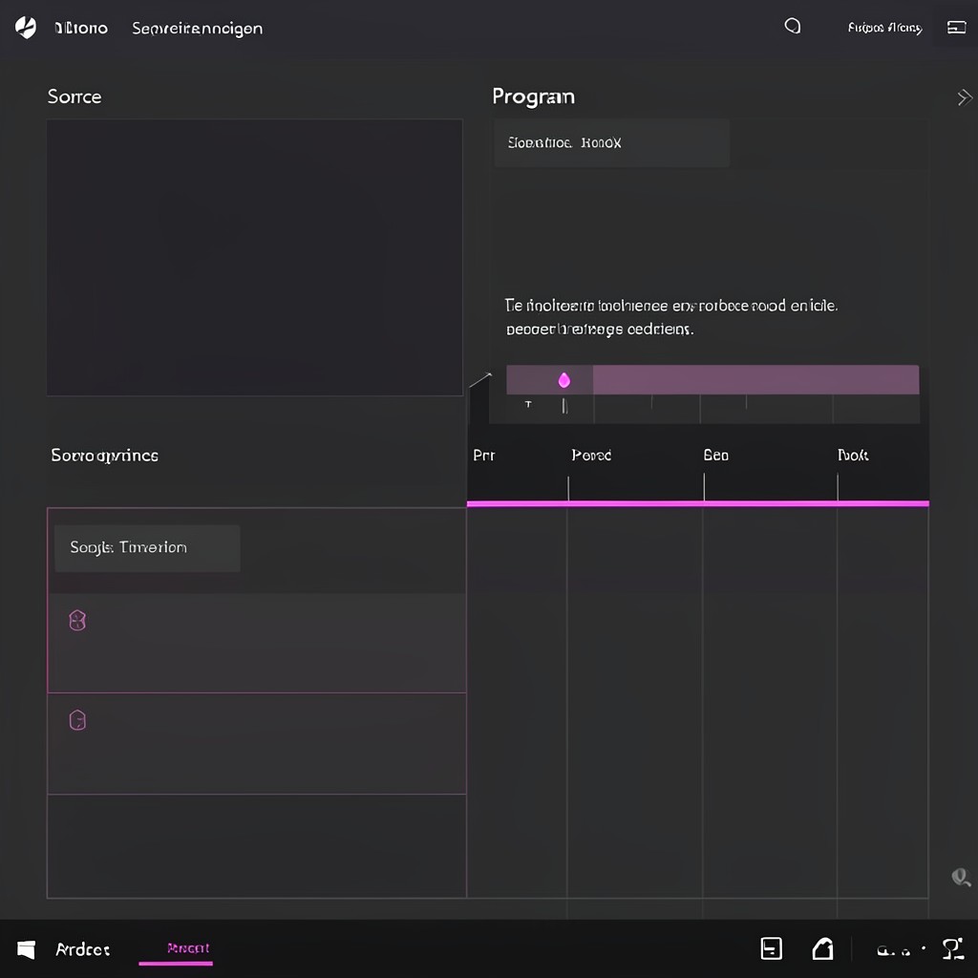Click the small arrow icon left of scrub bar
The image size is (978, 978).
(480, 379)
